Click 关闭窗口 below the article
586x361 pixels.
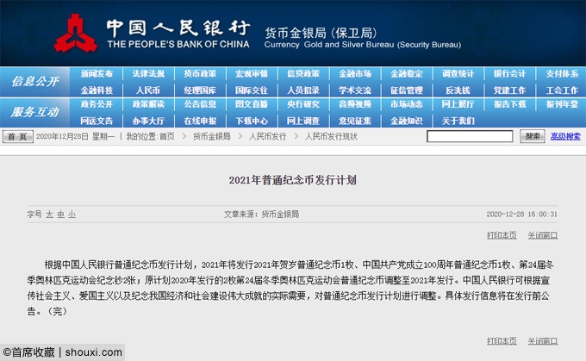tap(543, 341)
